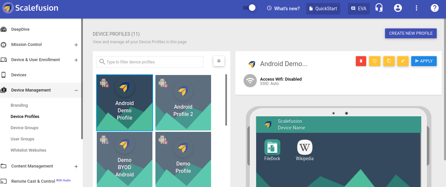Click the yellow clock schedule button
The image size is (446, 187).
tap(375, 61)
